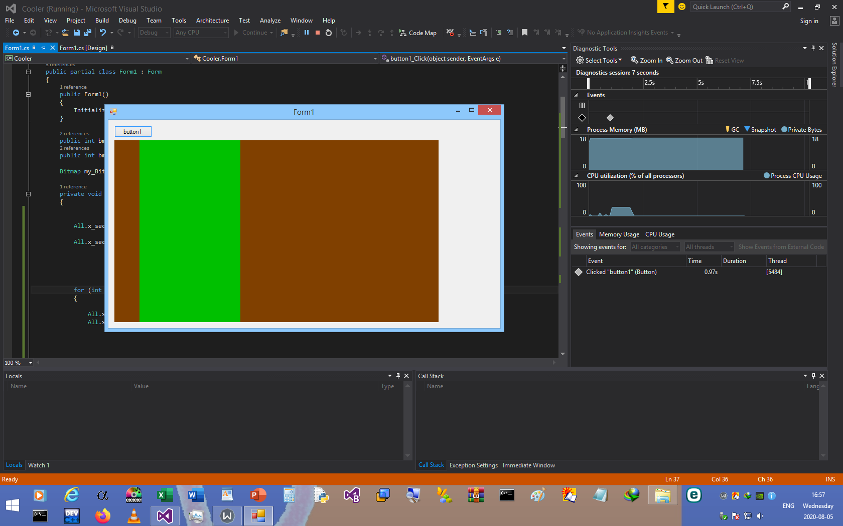Click the diamond IntelliTrace events icon

(582, 118)
